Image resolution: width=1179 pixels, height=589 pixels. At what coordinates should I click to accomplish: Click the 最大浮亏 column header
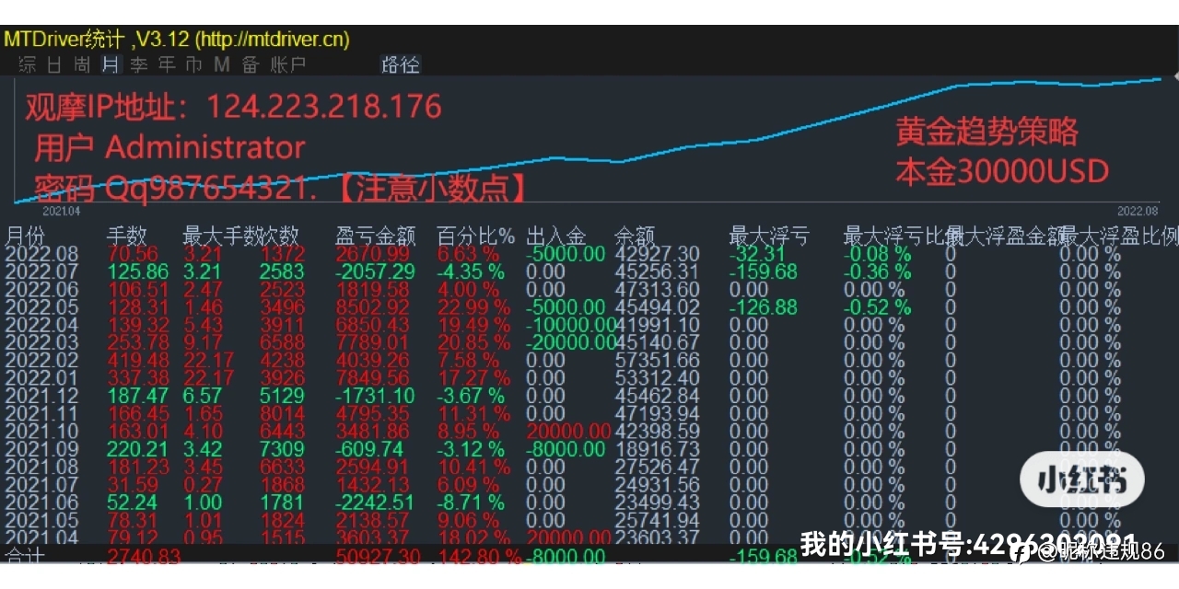(769, 237)
